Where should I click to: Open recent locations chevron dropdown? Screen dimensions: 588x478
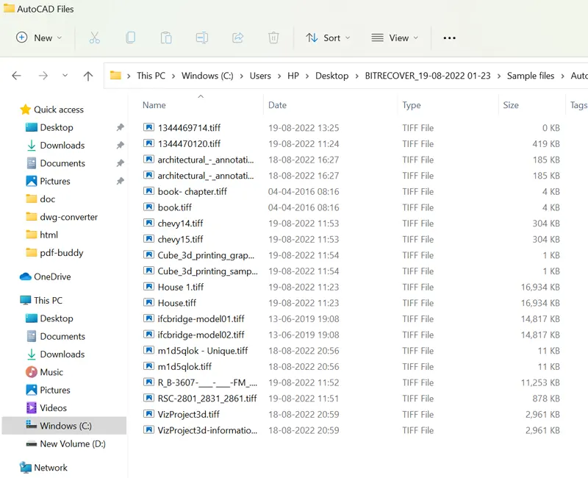pos(65,76)
